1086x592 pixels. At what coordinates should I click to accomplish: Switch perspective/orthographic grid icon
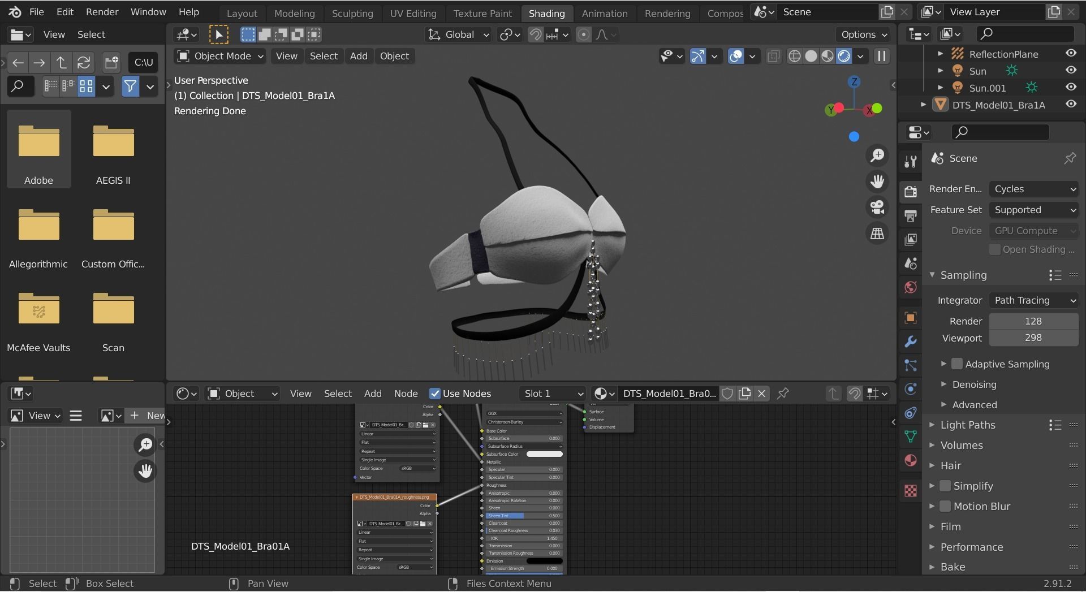(877, 234)
